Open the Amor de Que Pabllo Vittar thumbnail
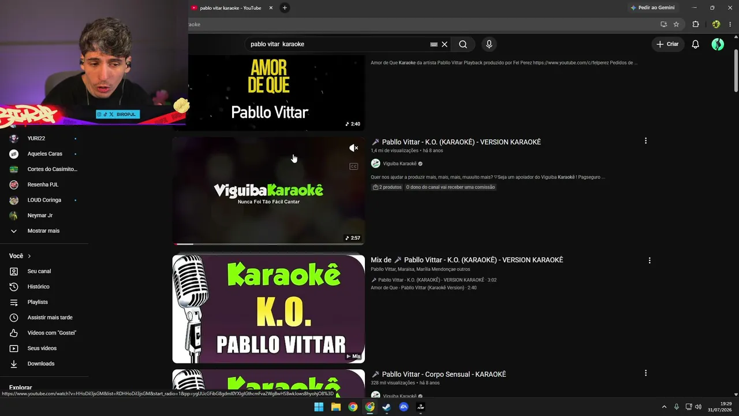Screen dimensions: 739x416 point(268,92)
